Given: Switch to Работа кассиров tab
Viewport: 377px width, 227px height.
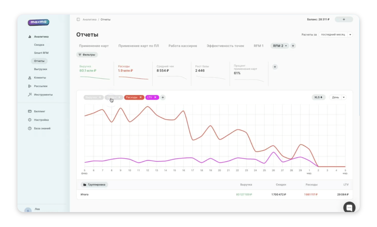Looking at the screenshot, I should [183, 46].
